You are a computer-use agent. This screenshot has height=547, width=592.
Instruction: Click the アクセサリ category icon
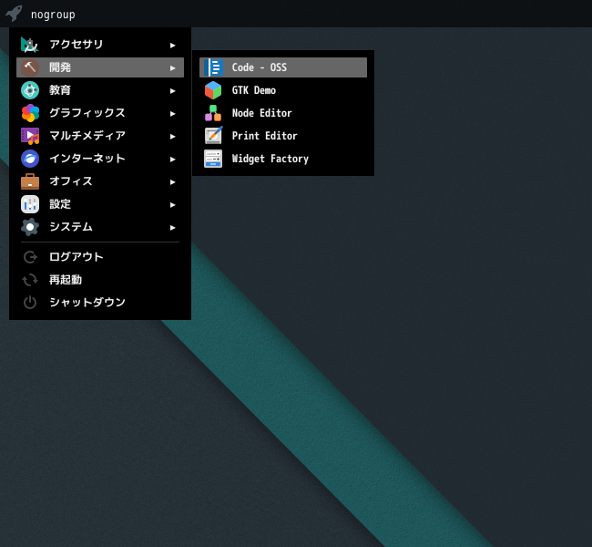(x=30, y=45)
